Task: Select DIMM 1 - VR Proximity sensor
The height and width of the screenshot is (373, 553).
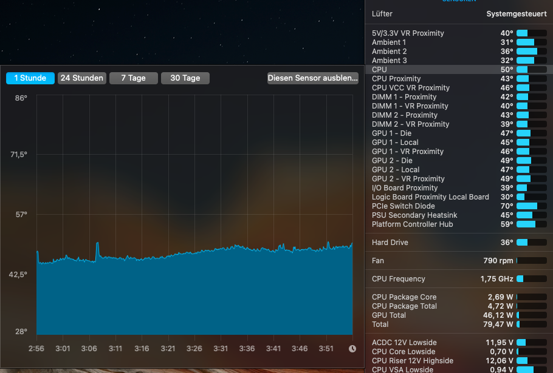Action: 459,106
